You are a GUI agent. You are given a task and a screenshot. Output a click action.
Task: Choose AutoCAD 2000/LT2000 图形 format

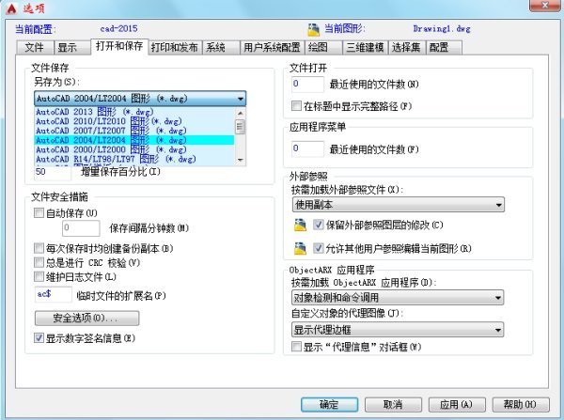(x=134, y=149)
